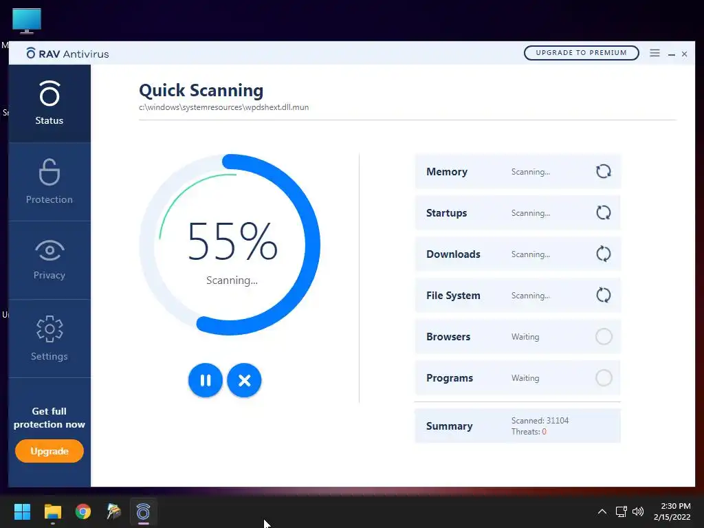Select the Browsers row label
704x528 pixels.
click(448, 337)
